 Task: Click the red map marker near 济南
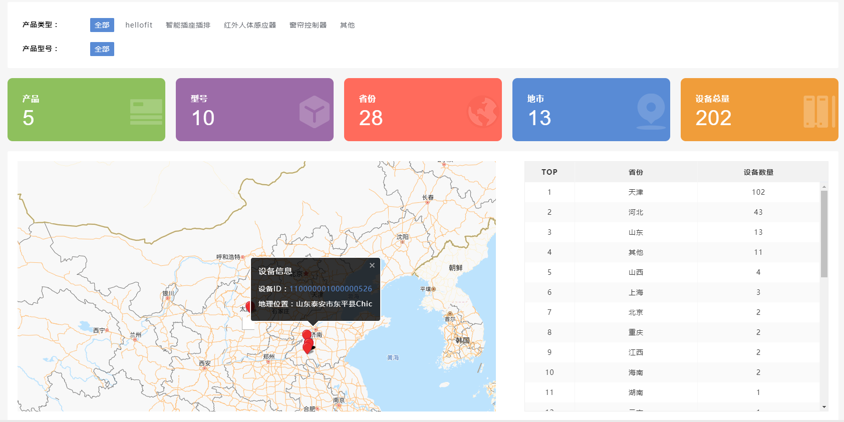point(307,335)
